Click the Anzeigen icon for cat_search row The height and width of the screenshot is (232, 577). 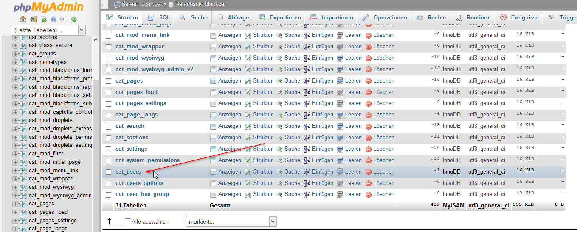[x=213, y=126]
